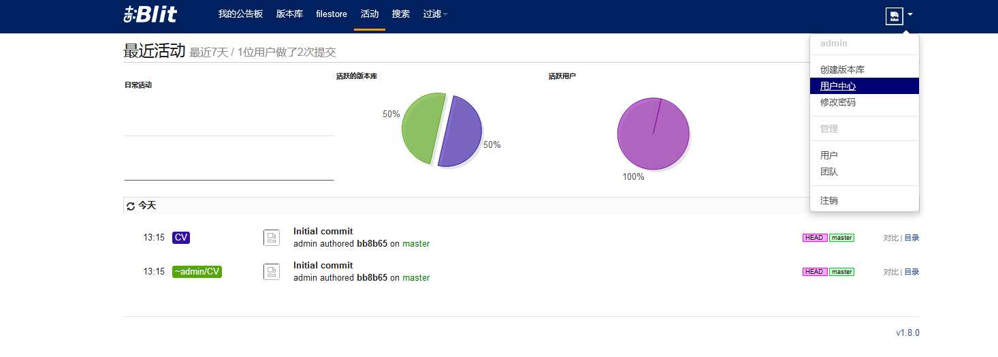998x357 pixels.
Task: Click green master tag in ~admin/CV row
Action: point(841,272)
